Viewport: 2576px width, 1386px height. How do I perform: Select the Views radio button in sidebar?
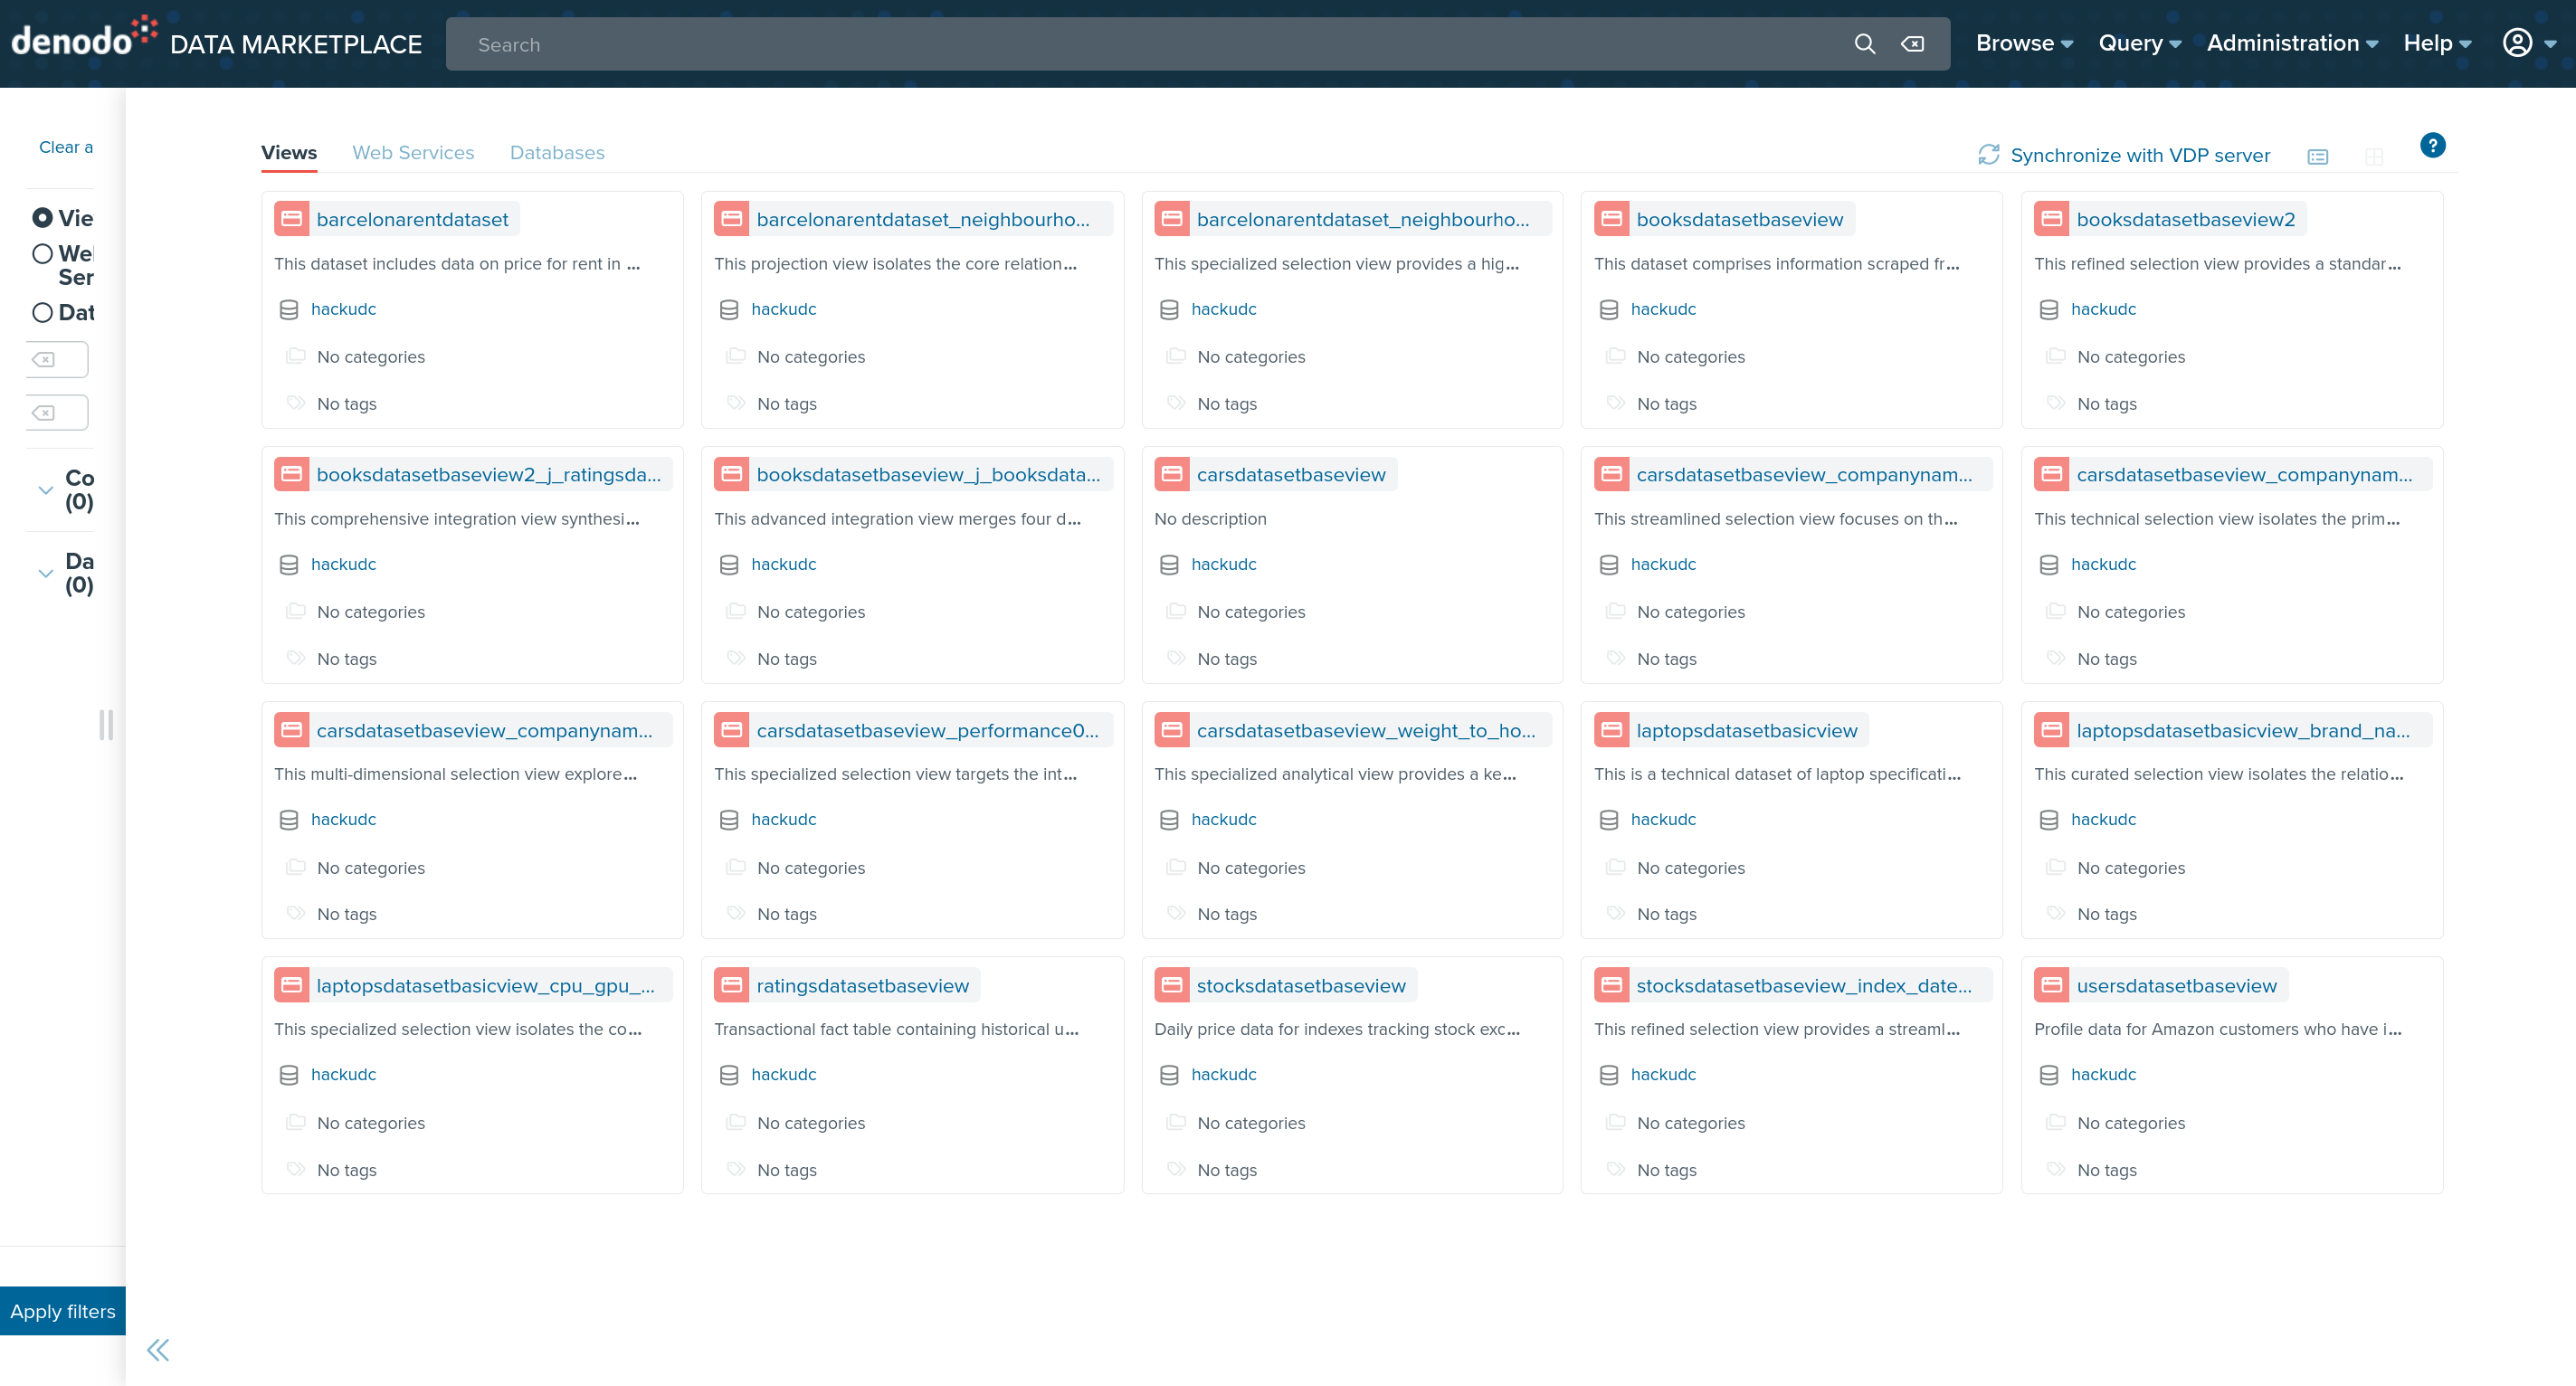tap(42, 218)
